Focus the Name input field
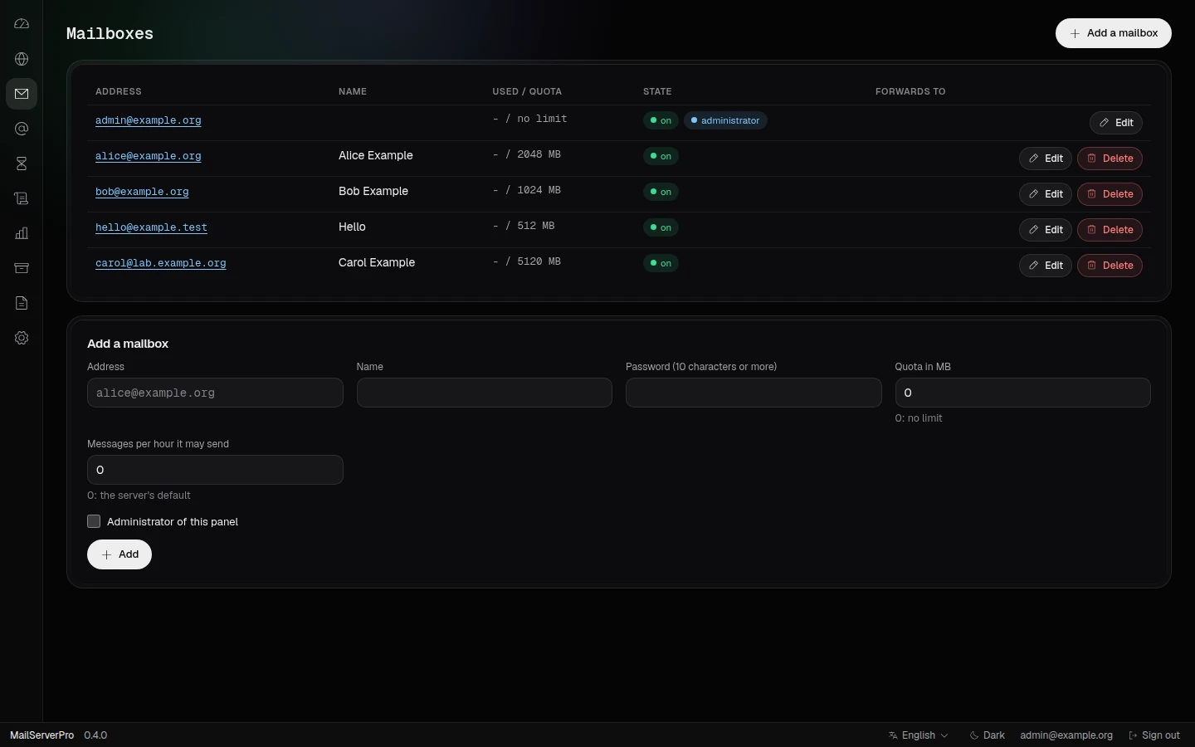The height and width of the screenshot is (747, 1195). click(x=485, y=393)
